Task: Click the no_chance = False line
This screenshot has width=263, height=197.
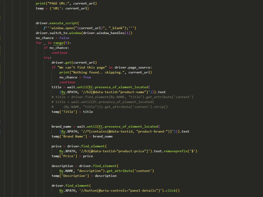Action: click(x=52, y=38)
